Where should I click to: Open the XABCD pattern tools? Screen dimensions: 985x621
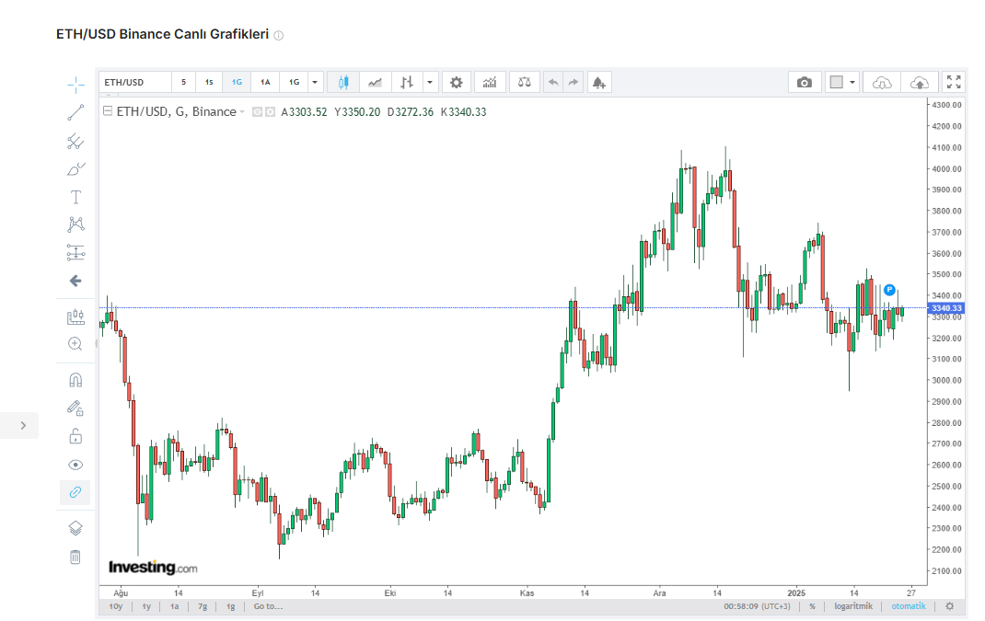click(x=75, y=224)
